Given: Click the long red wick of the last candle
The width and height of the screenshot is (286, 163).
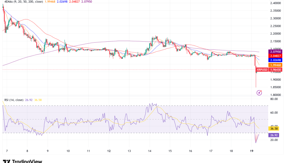Looking at the screenshot, I should pos(256,81).
